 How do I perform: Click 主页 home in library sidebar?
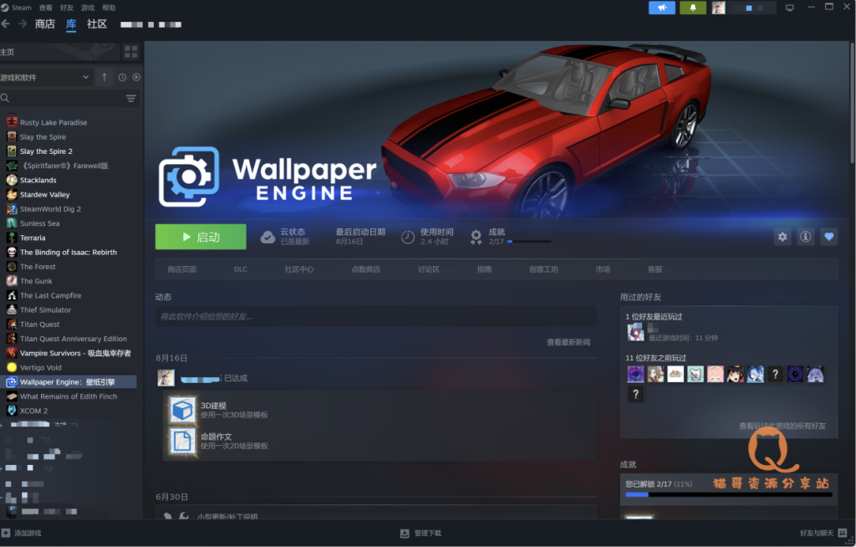click(59, 52)
